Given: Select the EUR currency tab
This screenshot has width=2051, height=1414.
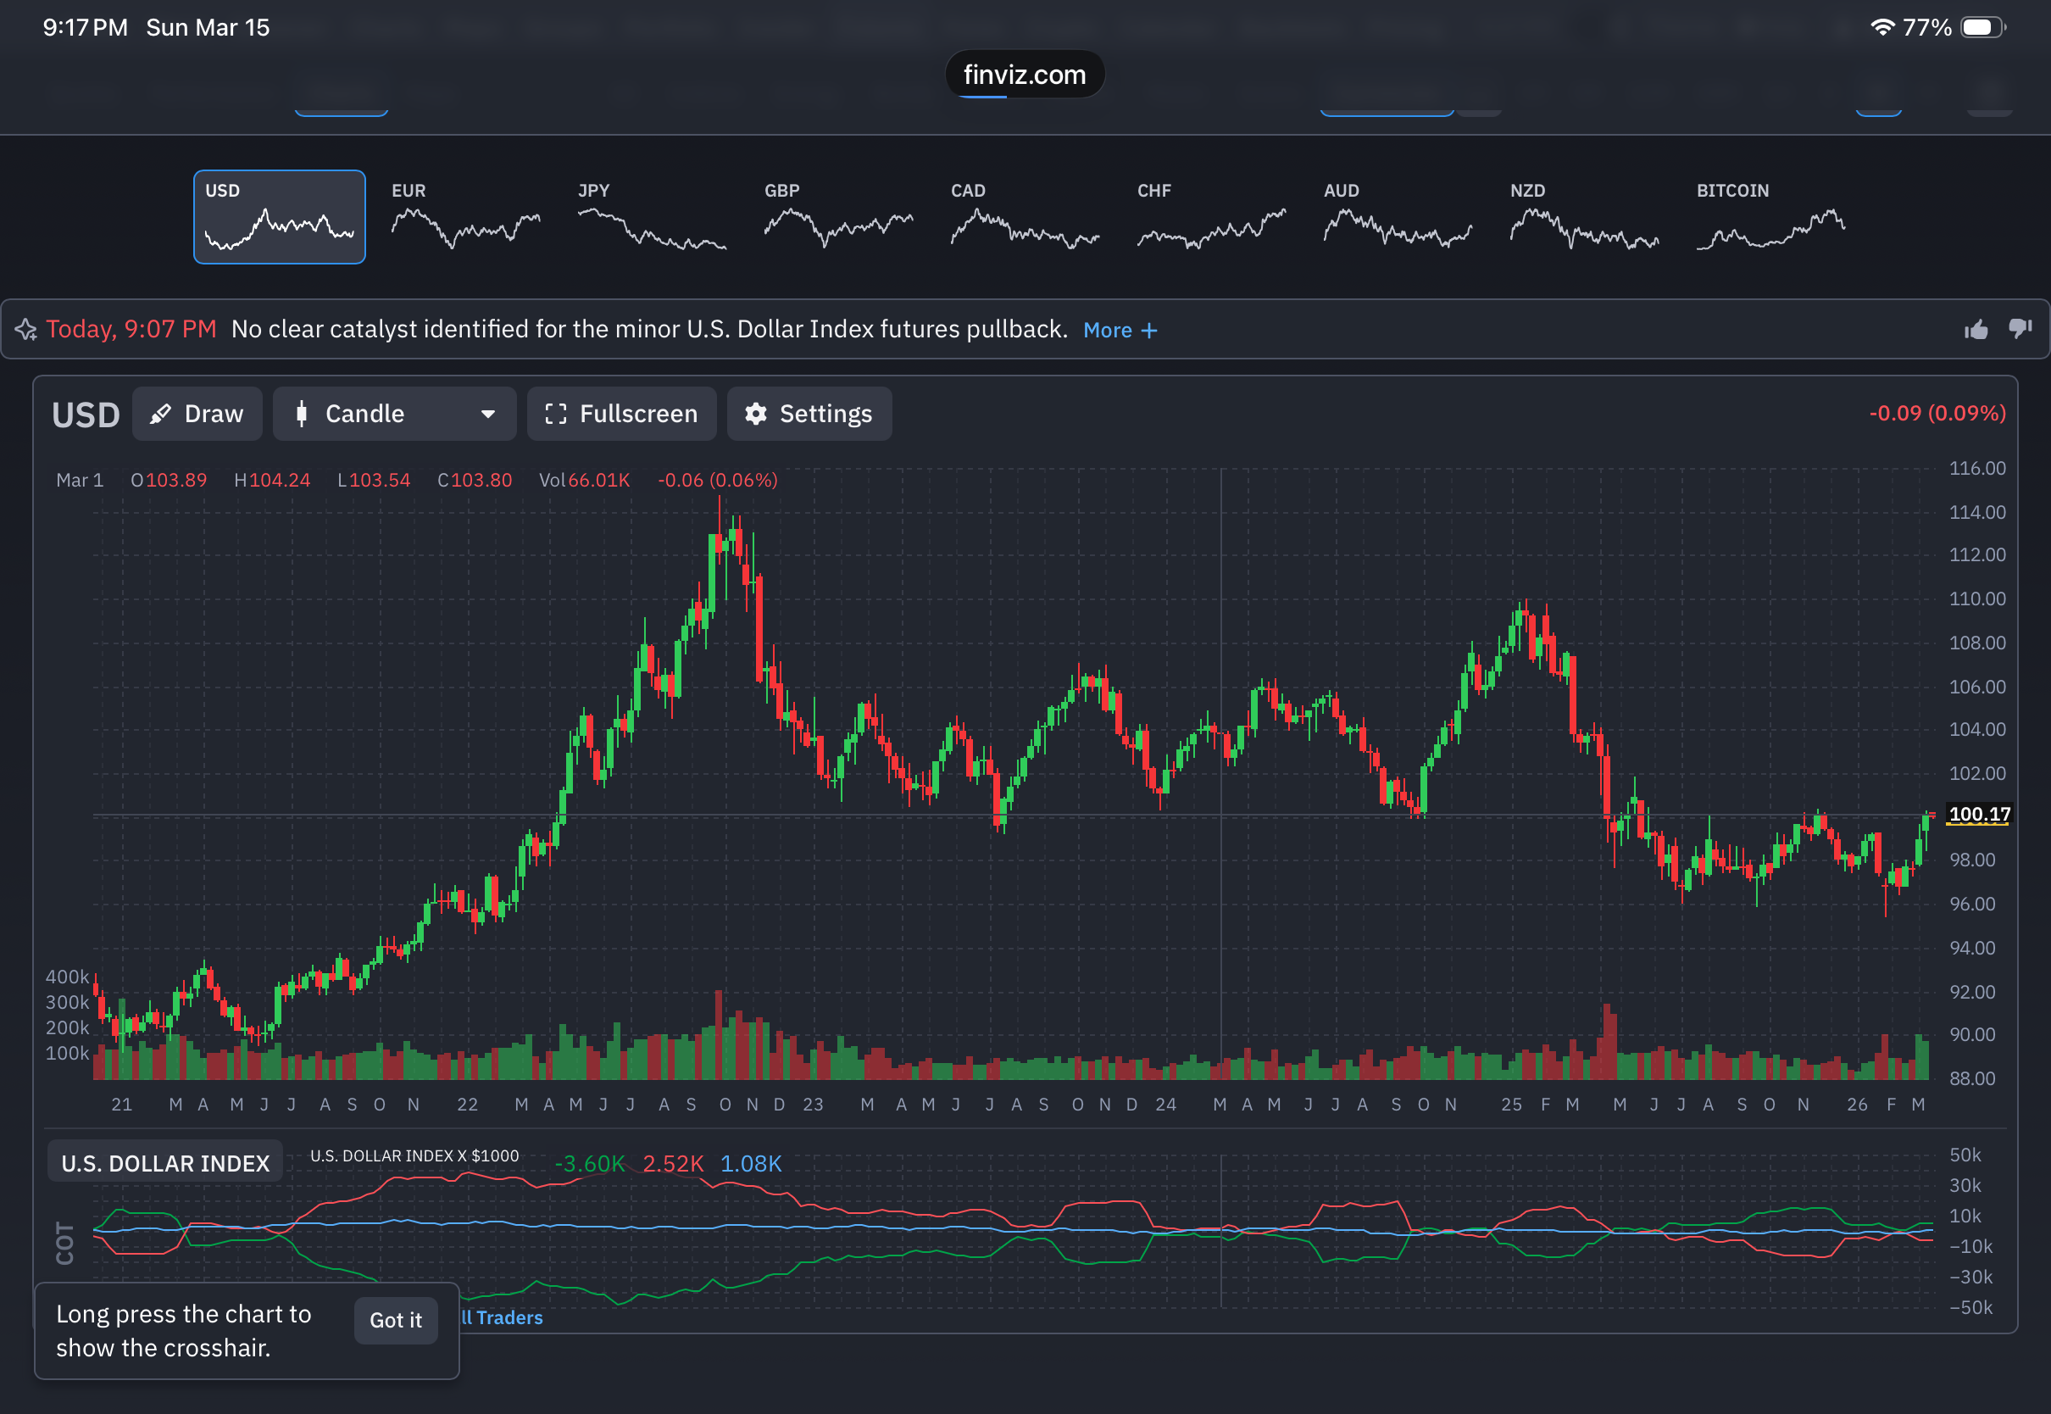Looking at the screenshot, I should click(466, 217).
